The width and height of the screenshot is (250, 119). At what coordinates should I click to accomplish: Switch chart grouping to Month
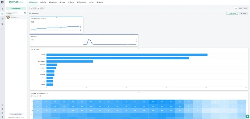(x=245, y=8)
